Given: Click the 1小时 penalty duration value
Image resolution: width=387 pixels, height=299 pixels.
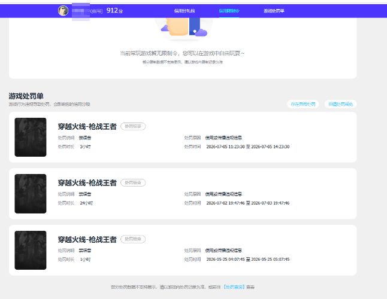Looking at the screenshot, I should (86, 260).
